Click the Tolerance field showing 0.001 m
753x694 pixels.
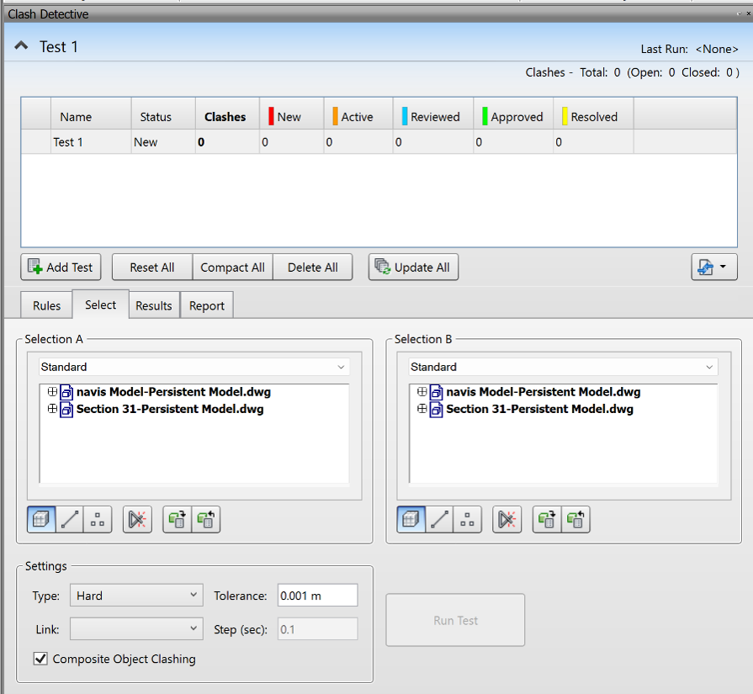click(x=317, y=596)
